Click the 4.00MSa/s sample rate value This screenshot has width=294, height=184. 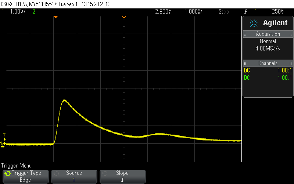(x=268, y=49)
